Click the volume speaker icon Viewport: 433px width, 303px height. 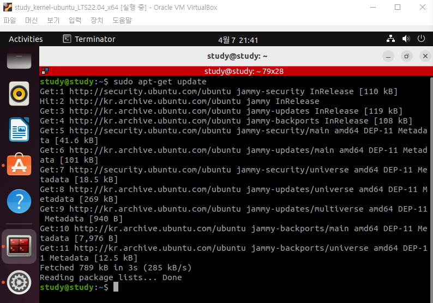pos(406,39)
